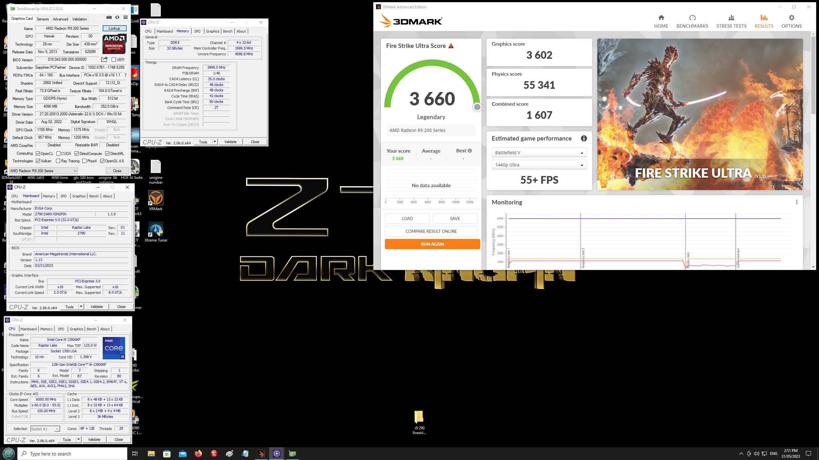Click SAVE result button
819x460 pixels.
(455, 218)
